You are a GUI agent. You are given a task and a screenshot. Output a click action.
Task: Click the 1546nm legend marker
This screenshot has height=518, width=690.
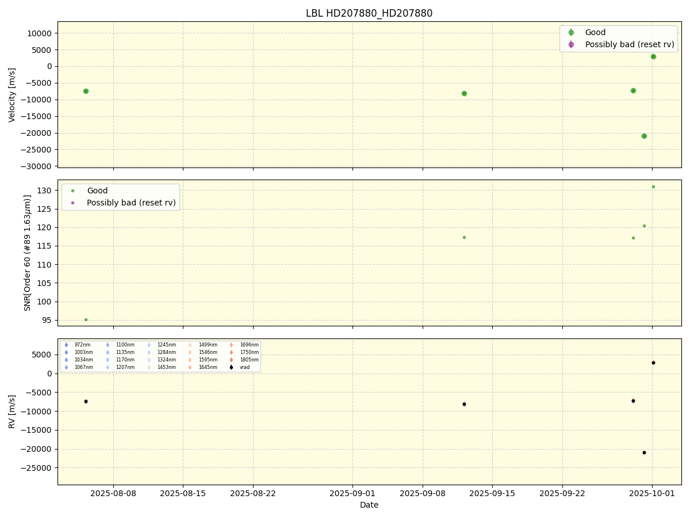point(190,352)
